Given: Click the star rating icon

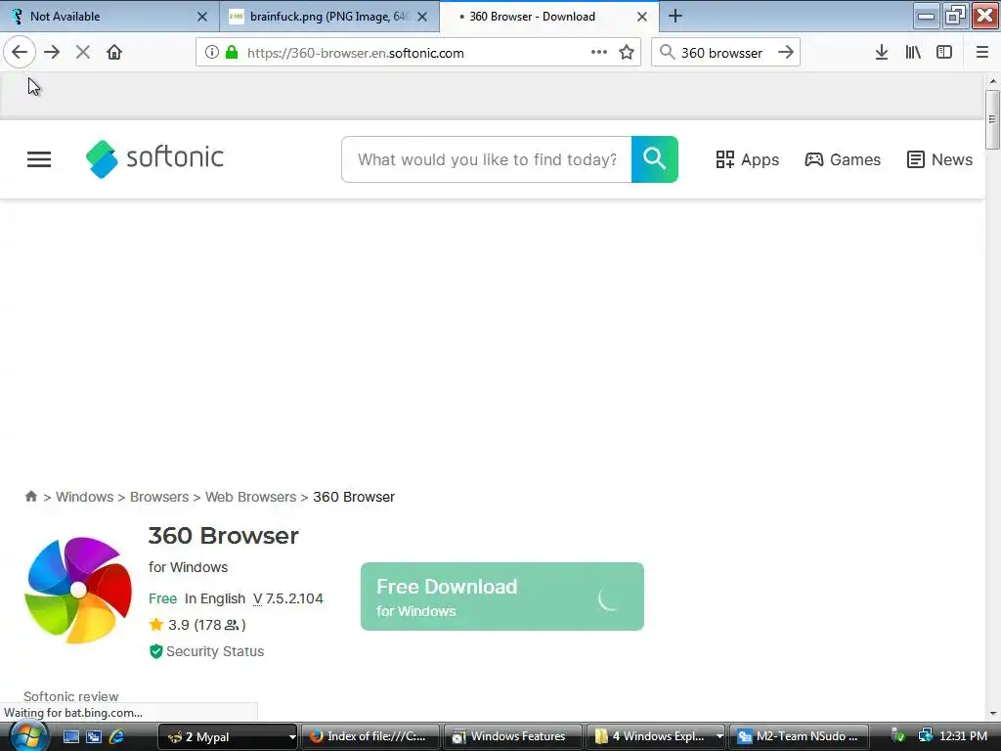Looking at the screenshot, I should click(156, 625).
